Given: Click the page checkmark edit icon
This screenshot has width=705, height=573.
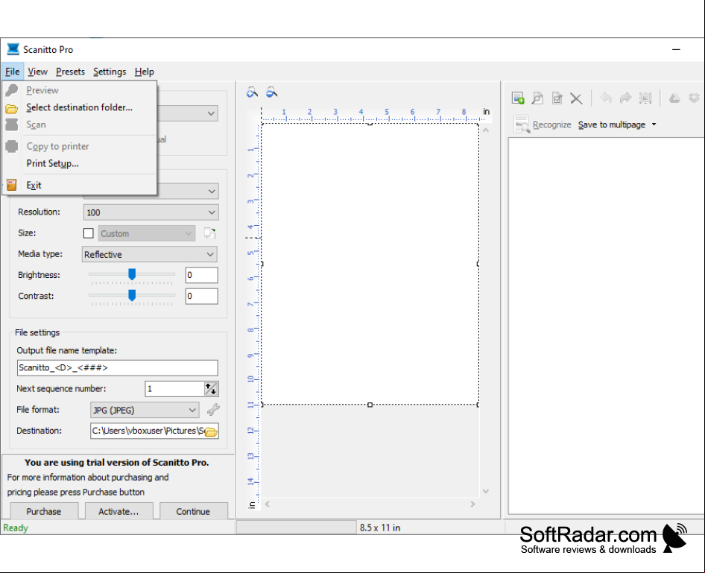Looking at the screenshot, I should coord(557,98).
